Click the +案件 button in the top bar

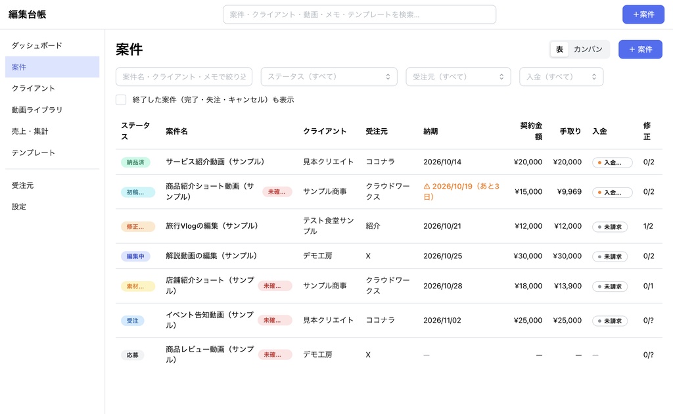[x=643, y=14]
